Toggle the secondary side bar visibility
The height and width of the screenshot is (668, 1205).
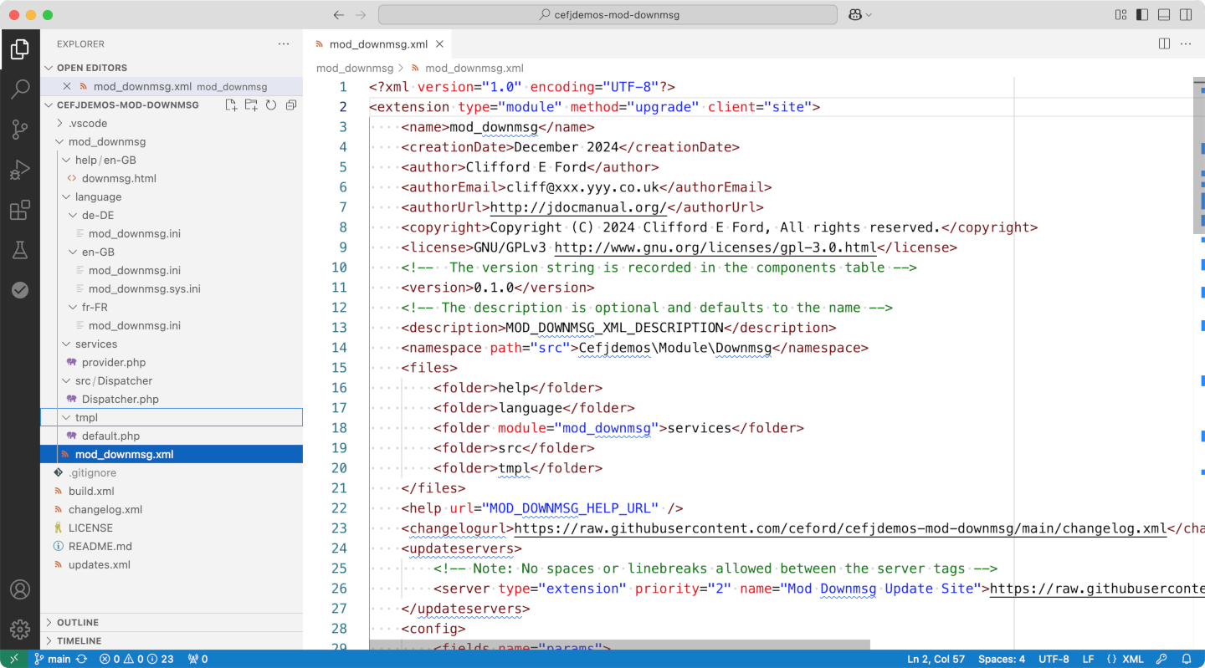pyautogui.click(x=1186, y=15)
